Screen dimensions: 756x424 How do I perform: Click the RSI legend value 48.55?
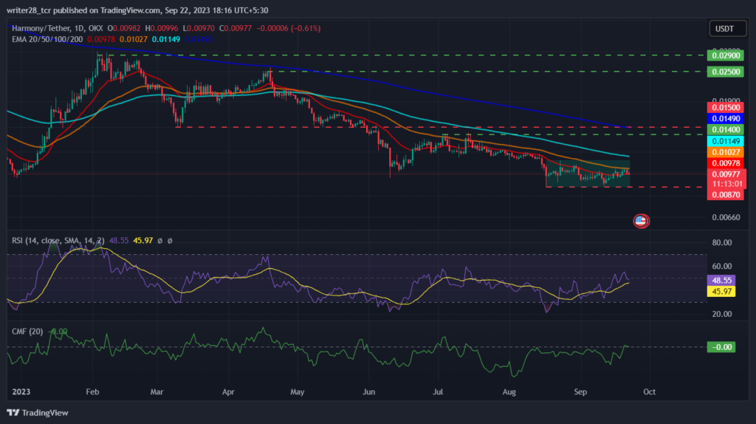(119, 240)
